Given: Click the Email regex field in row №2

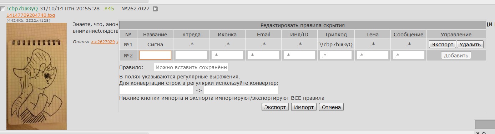Looking at the screenshot, I should [x=263, y=55].
